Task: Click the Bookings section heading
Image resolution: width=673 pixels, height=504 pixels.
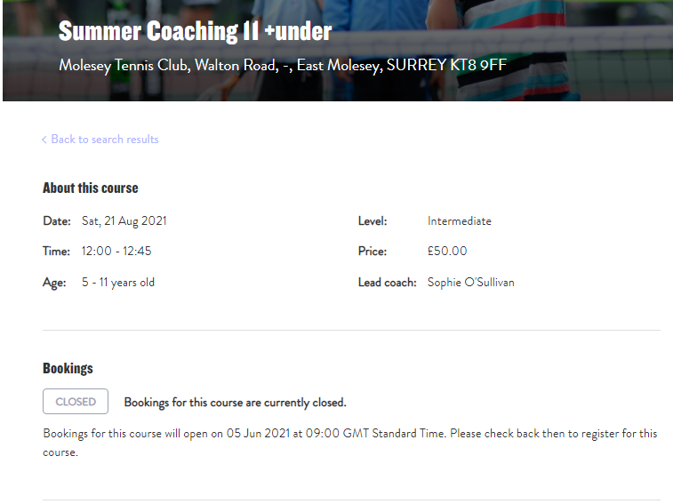Action: (x=68, y=368)
